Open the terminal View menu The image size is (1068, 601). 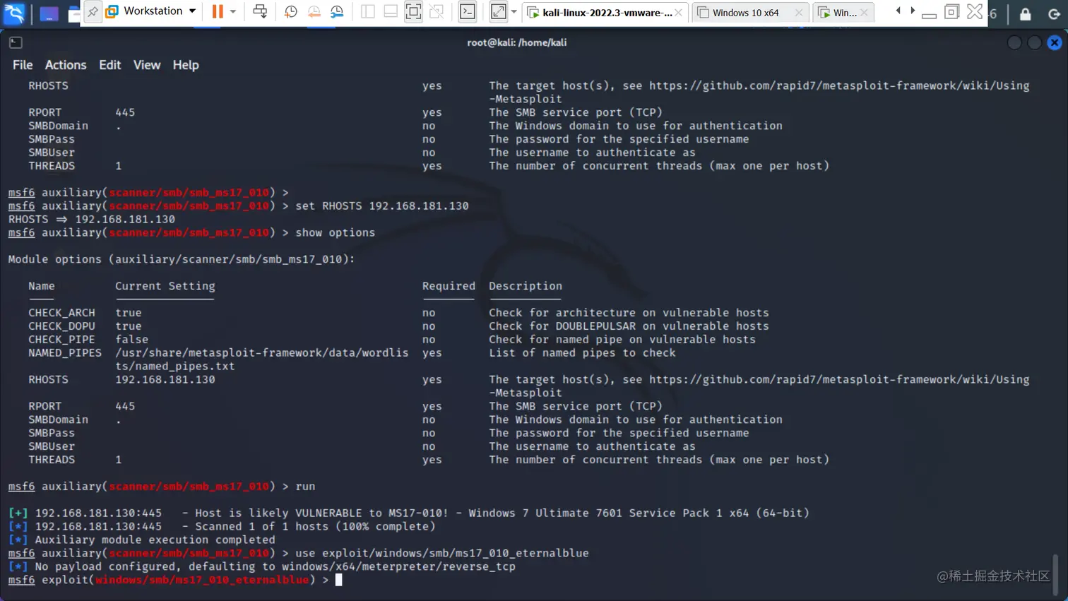pyautogui.click(x=147, y=65)
